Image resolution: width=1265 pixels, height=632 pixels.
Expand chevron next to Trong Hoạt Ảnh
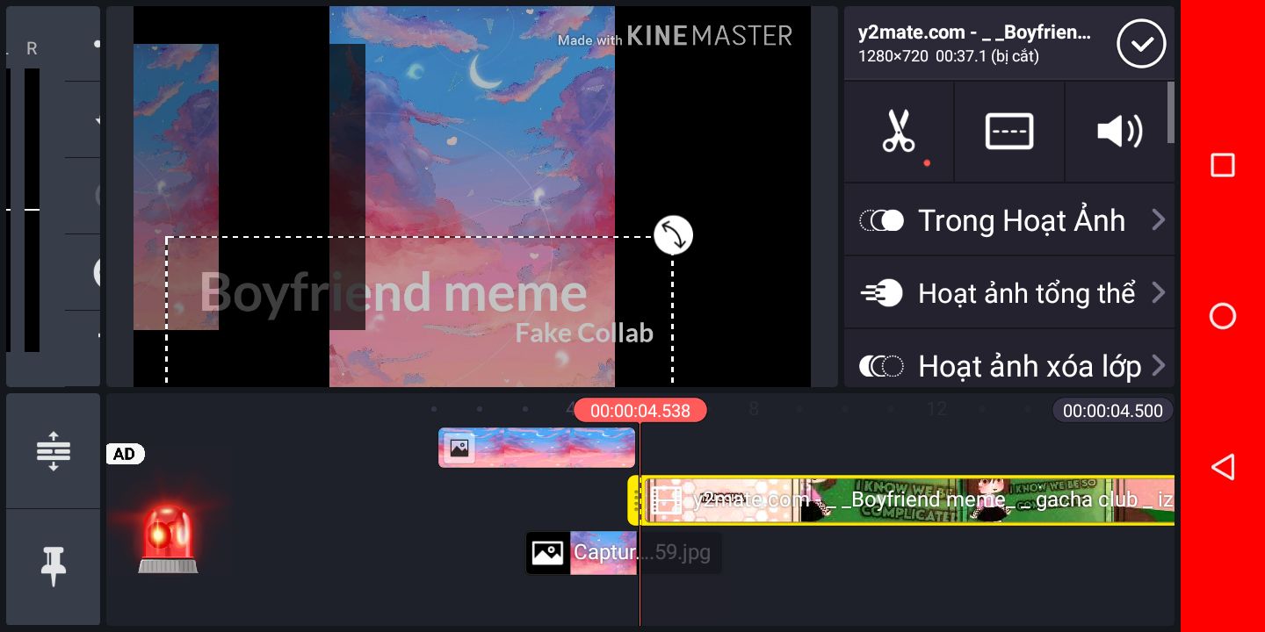pyautogui.click(x=1159, y=220)
